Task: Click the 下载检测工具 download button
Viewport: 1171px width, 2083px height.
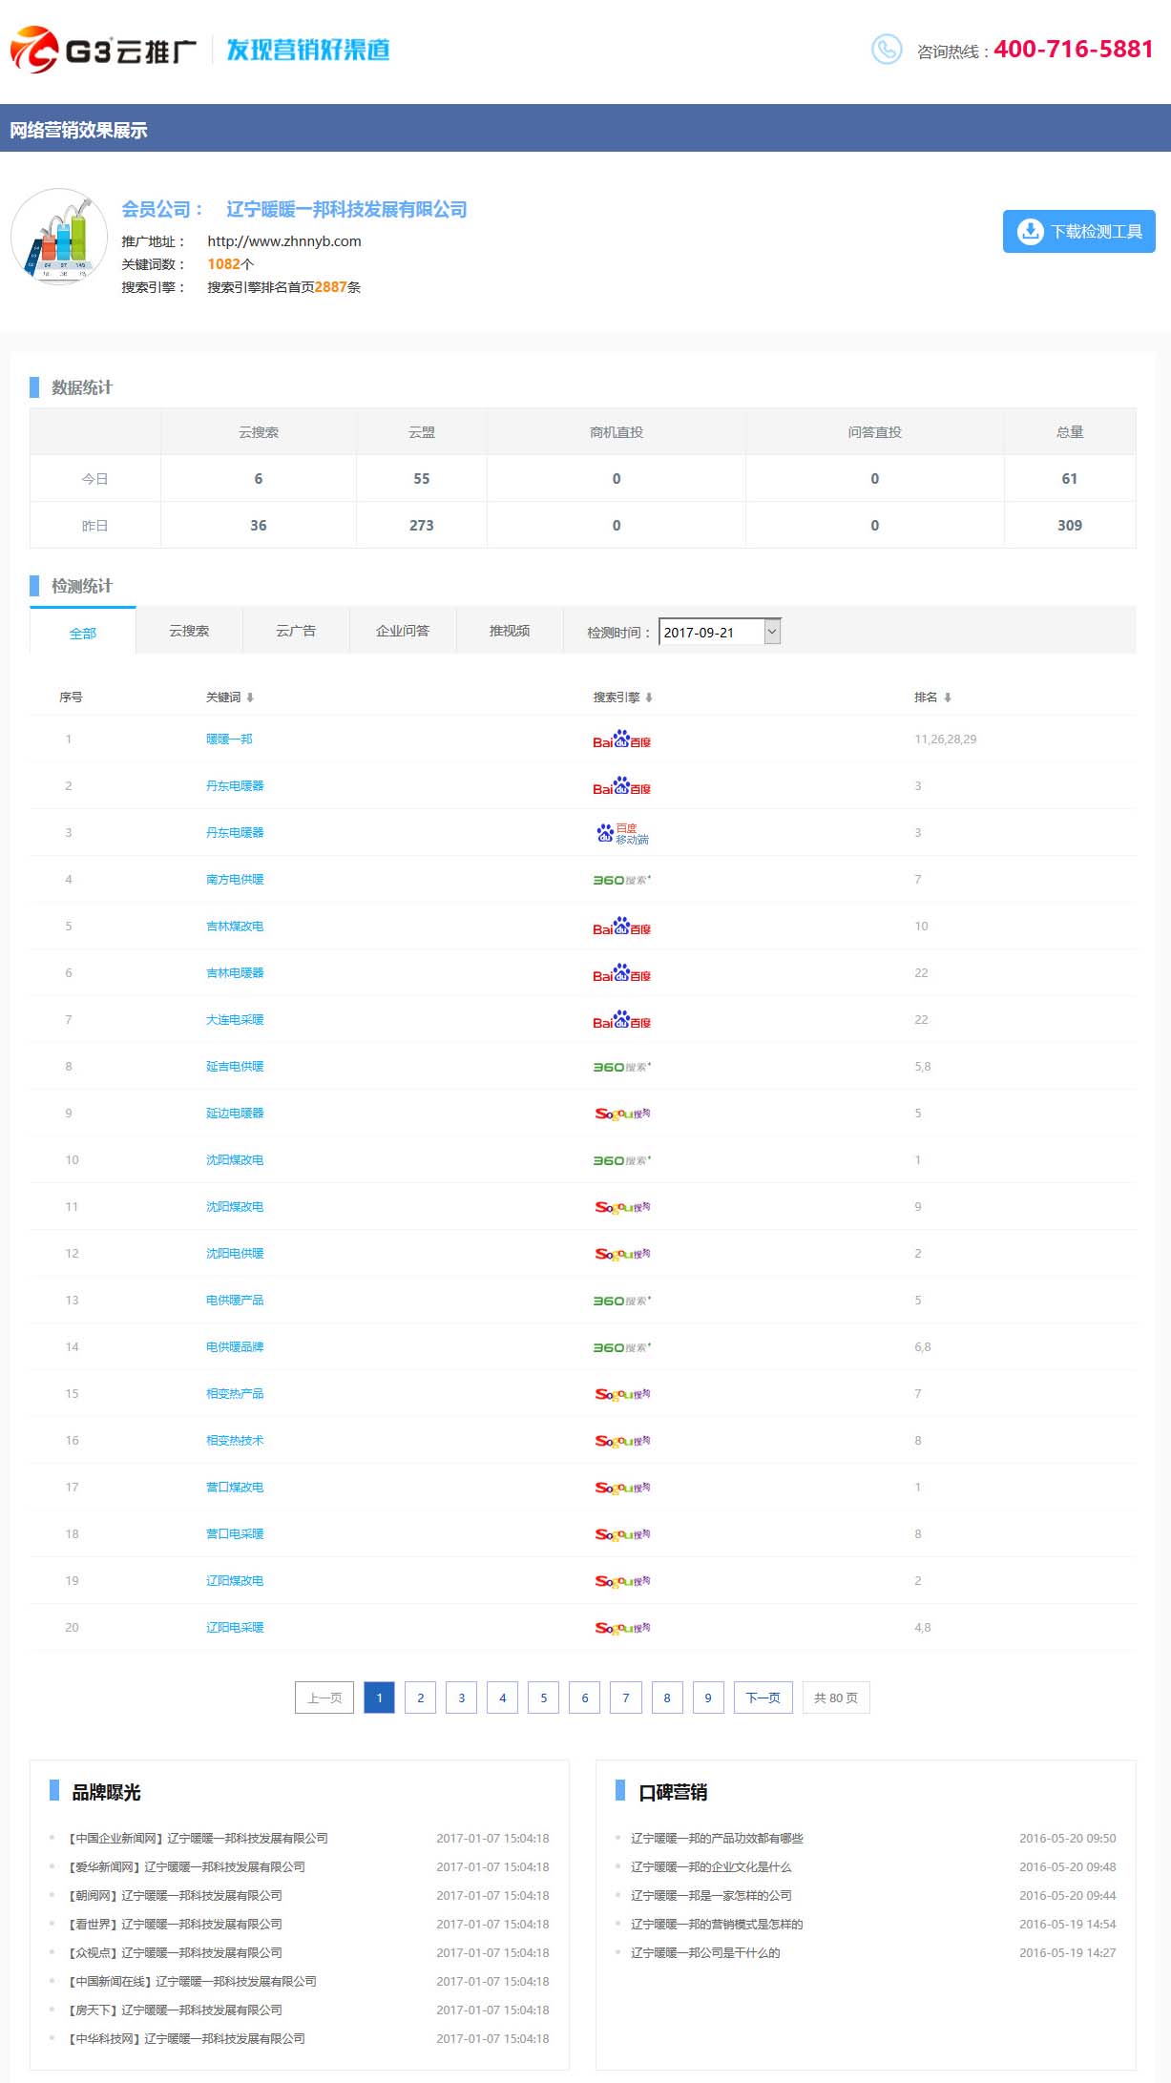Action: 1078,232
